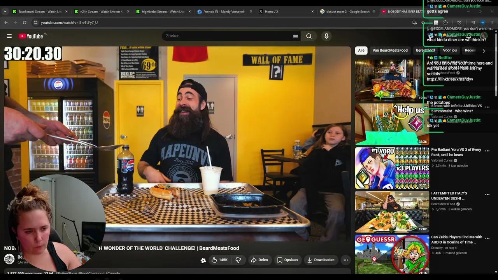The width and height of the screenshot is (498, 280).
Task: Open the 19:34 banquet video thumbnail
Action: tap(392, 80)
